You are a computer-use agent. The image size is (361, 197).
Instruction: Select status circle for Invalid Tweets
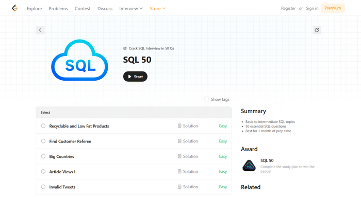point(43,187)
